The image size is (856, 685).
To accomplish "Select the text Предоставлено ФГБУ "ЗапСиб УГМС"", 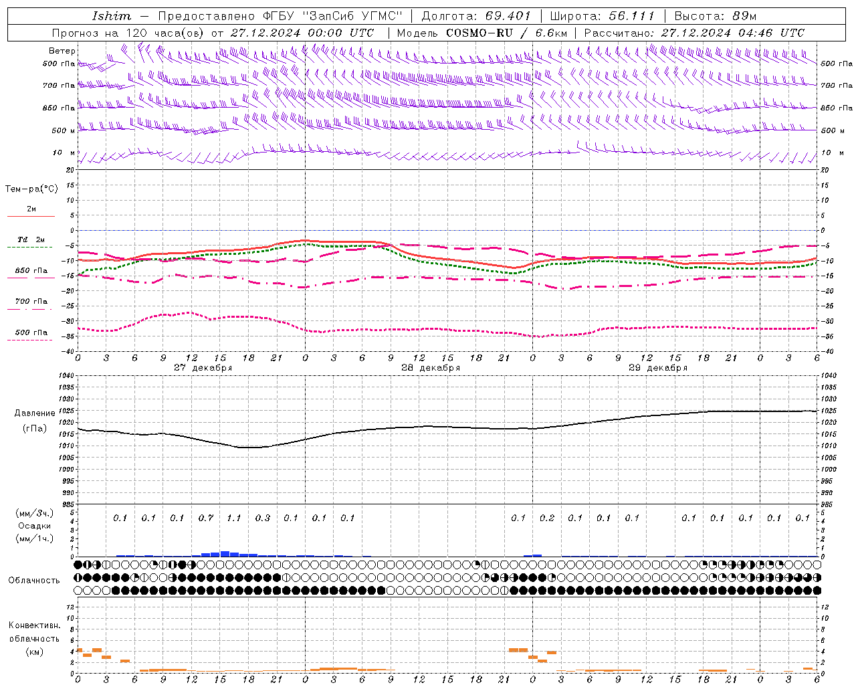I will (x=280, y=16).
